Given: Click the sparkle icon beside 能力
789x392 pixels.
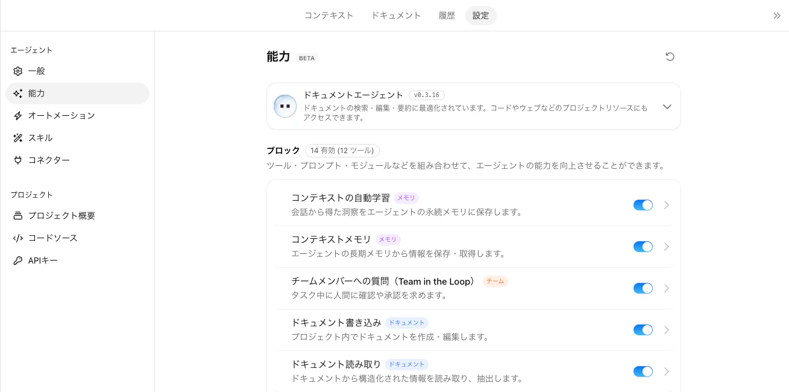Looking at the screenshot, I should coord(18,93).
